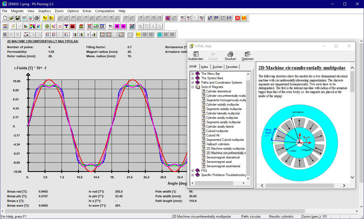Select the Cuboid Kit help topic
The height and width of the screenshot is (219, 364).
[213, 135]
